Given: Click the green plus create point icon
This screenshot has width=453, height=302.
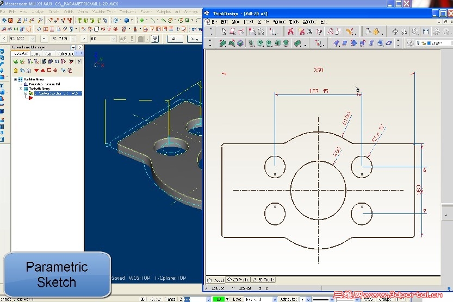Looking at the screenshot, I should coord(141,21).
